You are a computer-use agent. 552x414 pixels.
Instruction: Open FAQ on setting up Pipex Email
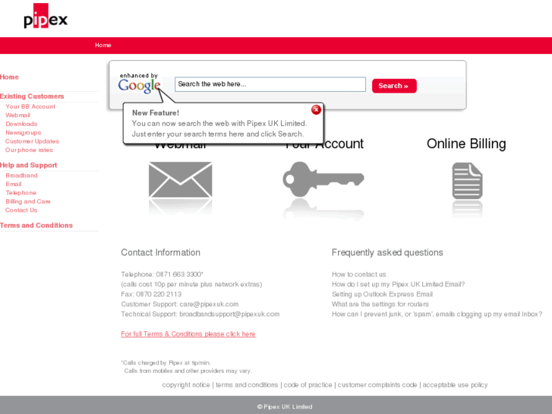398,284
